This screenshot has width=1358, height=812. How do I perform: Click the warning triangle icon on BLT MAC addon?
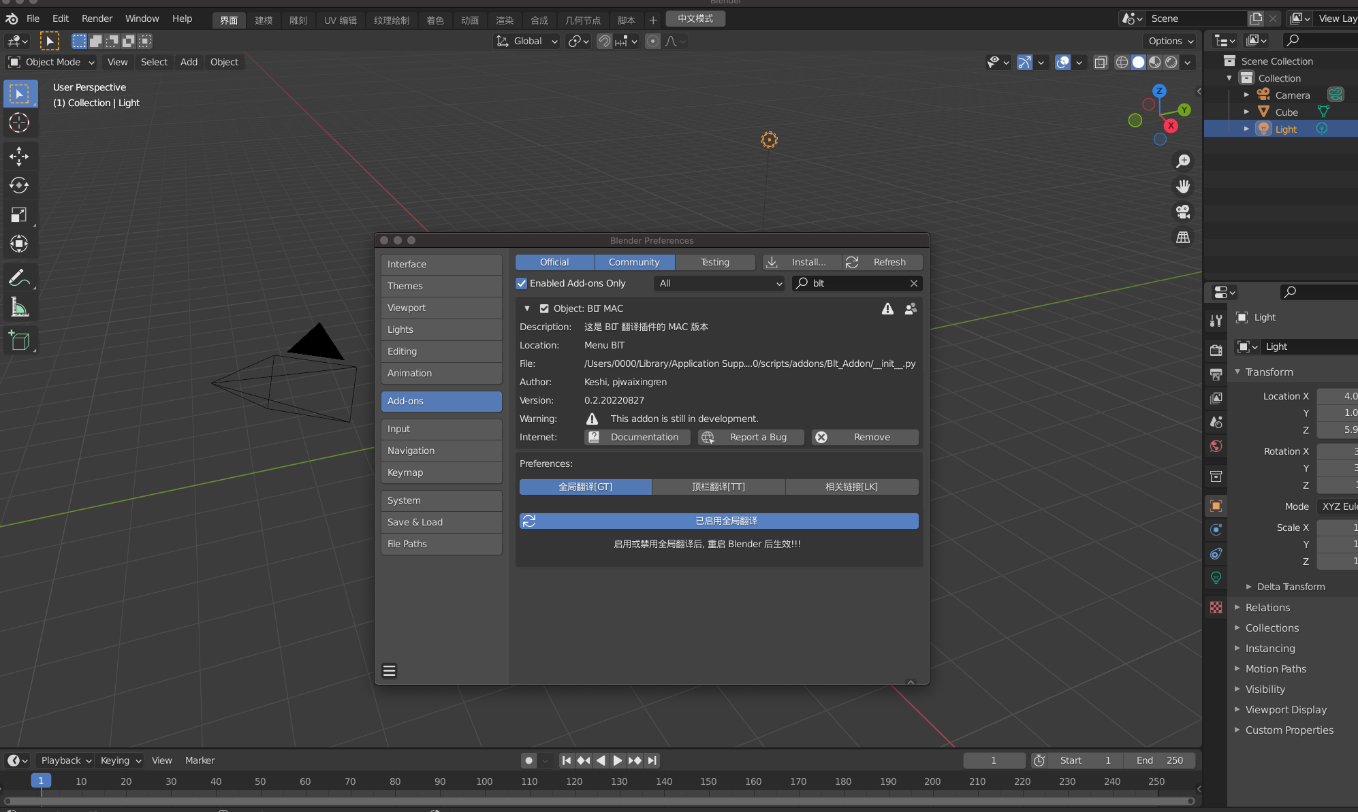(887, 309)
